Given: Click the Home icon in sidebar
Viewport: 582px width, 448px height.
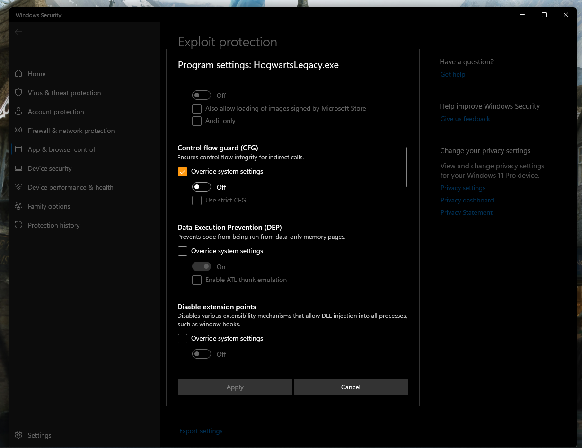Looking at the screenshot, I should tap(18, 74).
